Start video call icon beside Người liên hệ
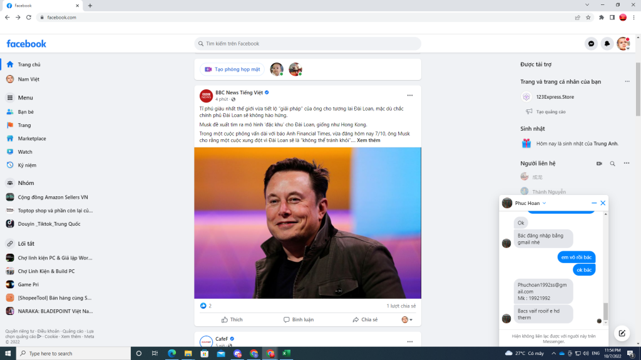641x360 pixels. point(599,164)
